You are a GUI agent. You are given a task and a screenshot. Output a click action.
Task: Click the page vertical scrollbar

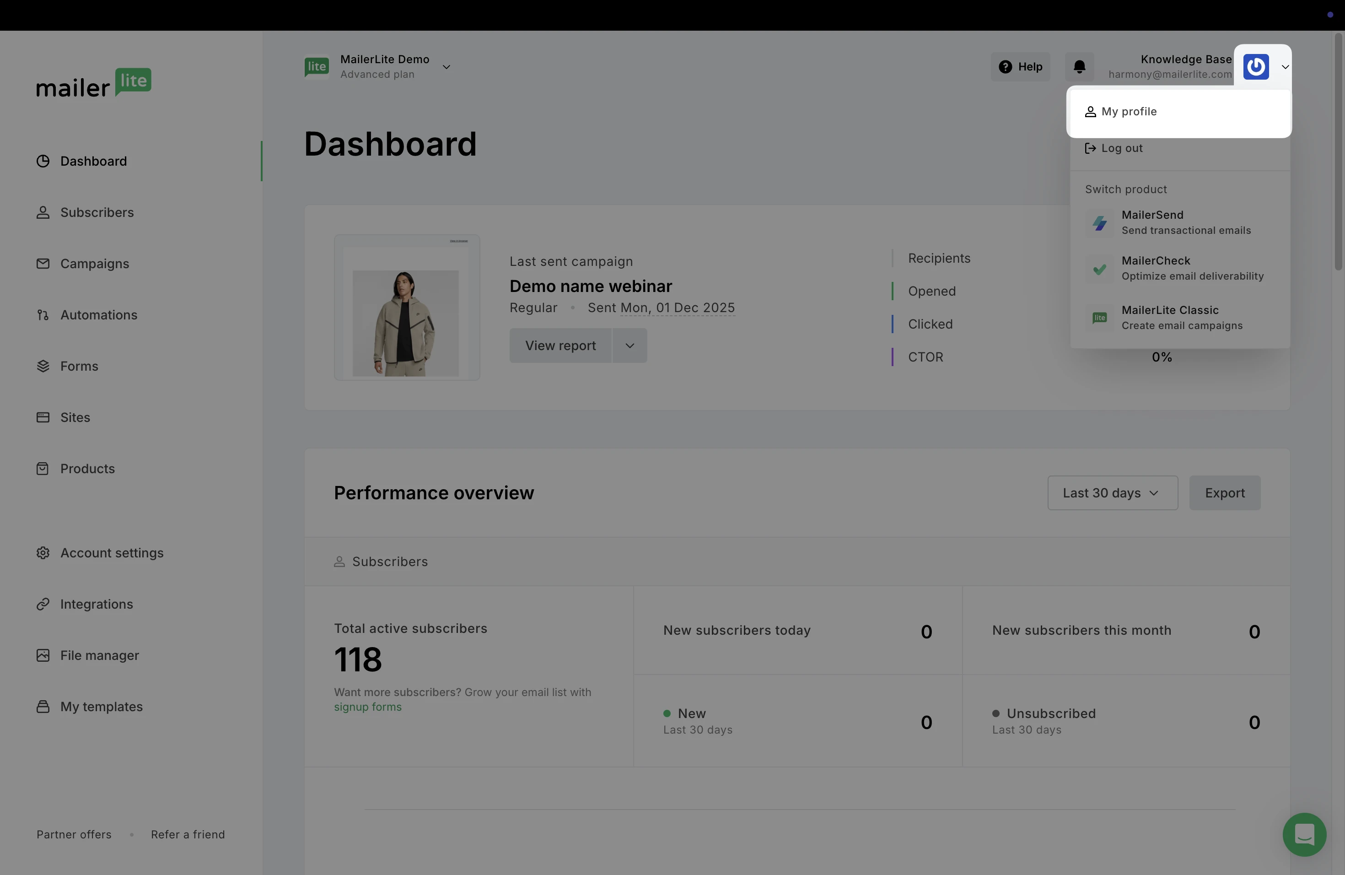(1338, 152)
